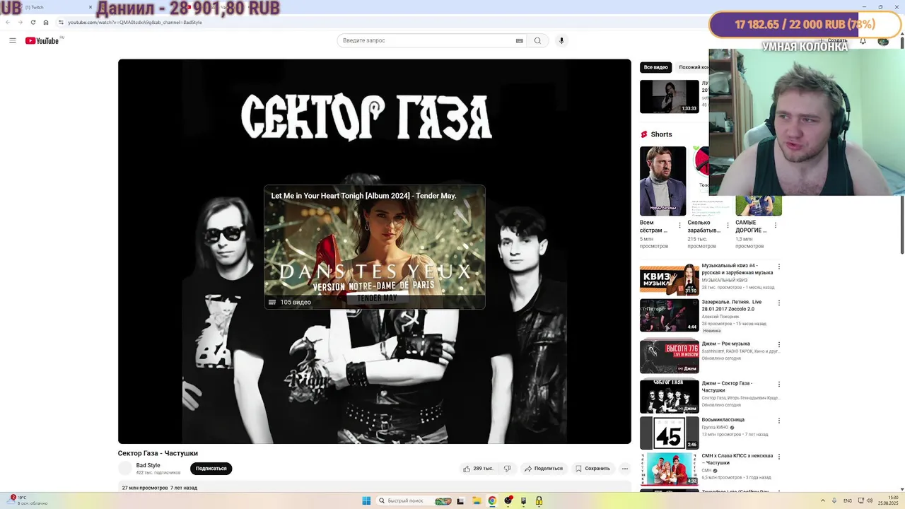Screen dimensions: 905x509
Task: Like the video with 289 тыс. likes
Action: point(478,468)
